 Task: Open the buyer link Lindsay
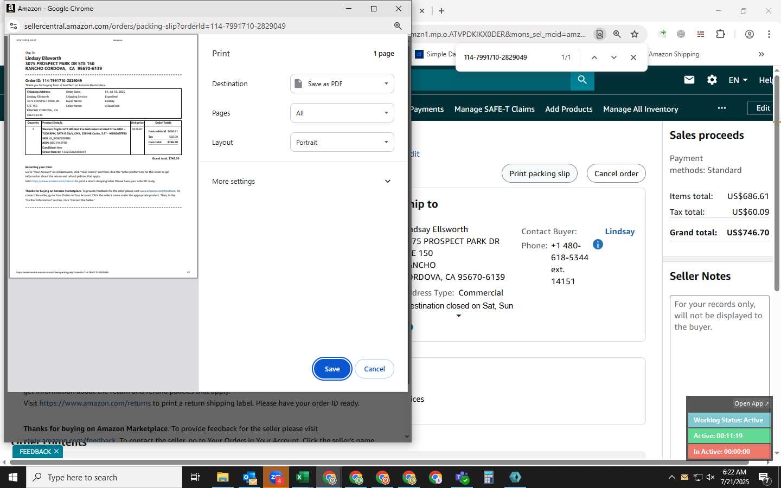[x=620, y=232]
